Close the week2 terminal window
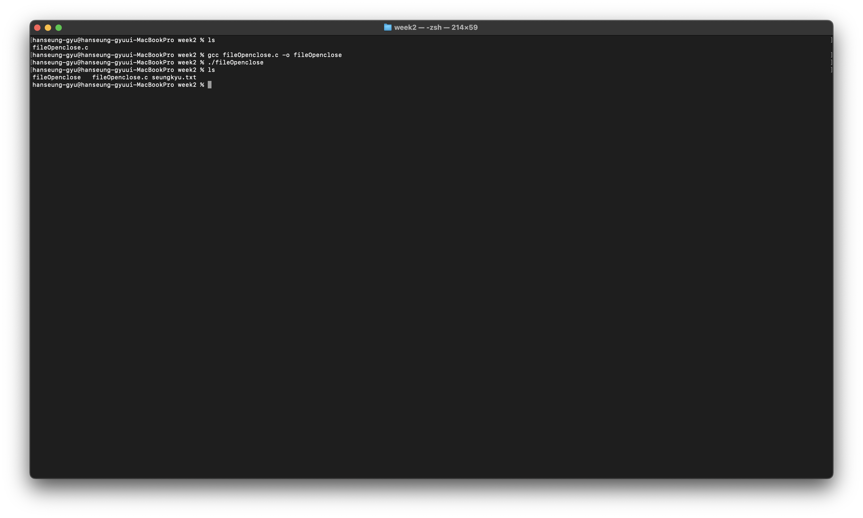The width and height of the screenshot is (863, 518). [x=37, y=28]
